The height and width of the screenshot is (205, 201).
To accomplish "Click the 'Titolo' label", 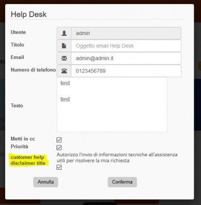I will coord(17,45).
